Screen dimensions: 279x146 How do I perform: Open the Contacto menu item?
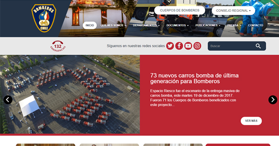coord(255,25)
